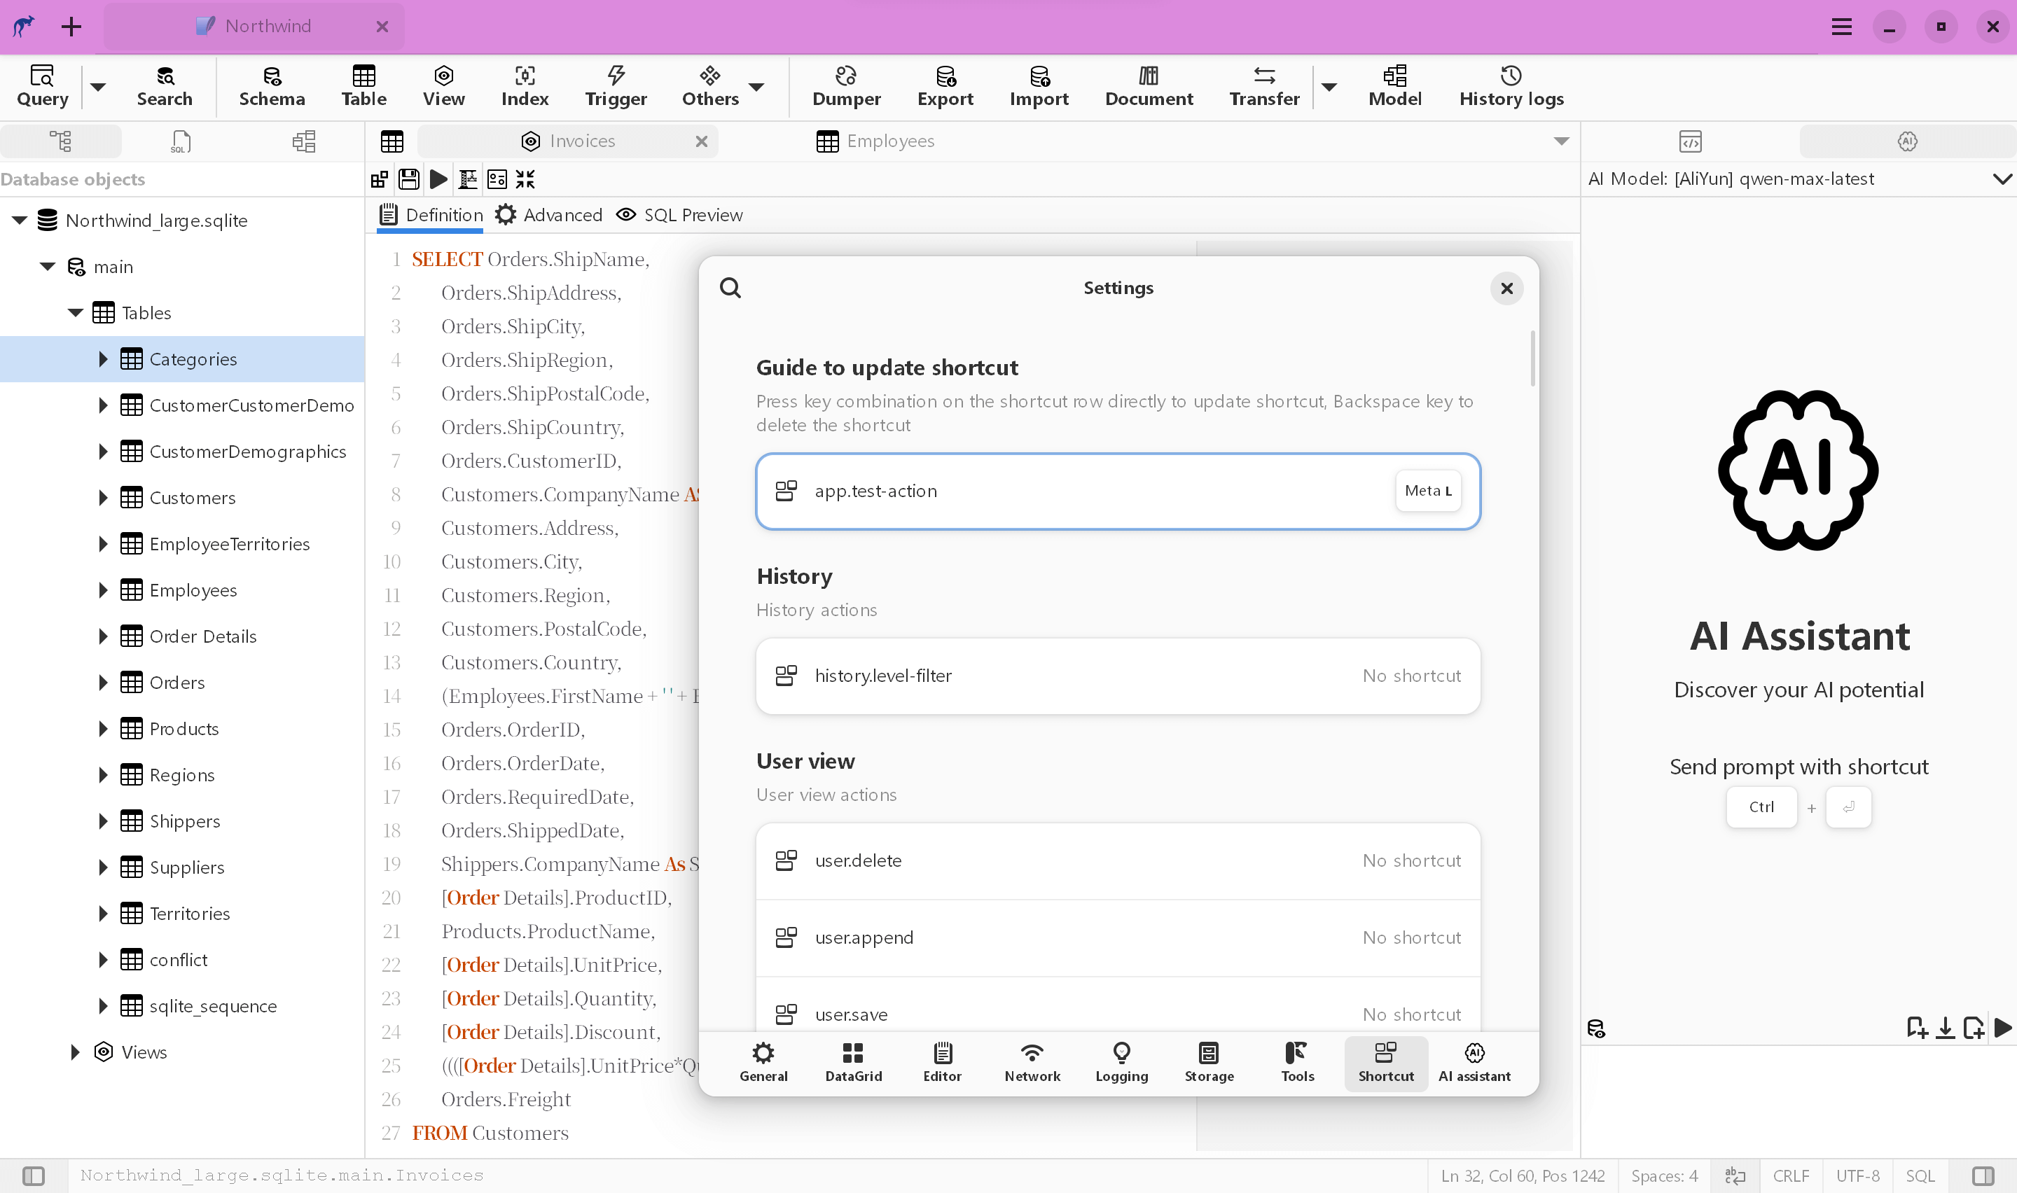Image resolution: width=2017 pixels, height=1193 pixels.
Task: Click the History logs icon
Action: pyautogui.click(x=1511, y=86)
